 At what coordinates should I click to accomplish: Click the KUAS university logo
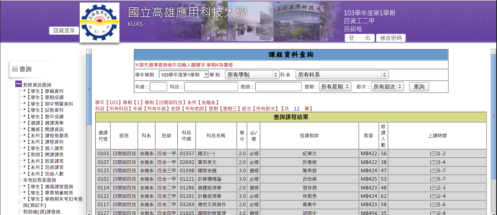pyautogui.click(x=99, y=22)
